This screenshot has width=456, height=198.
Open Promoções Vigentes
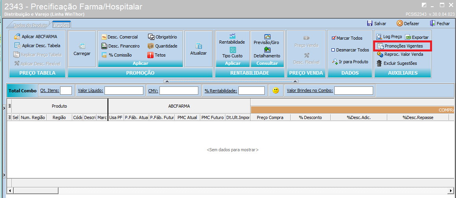(x=400, y=46)
